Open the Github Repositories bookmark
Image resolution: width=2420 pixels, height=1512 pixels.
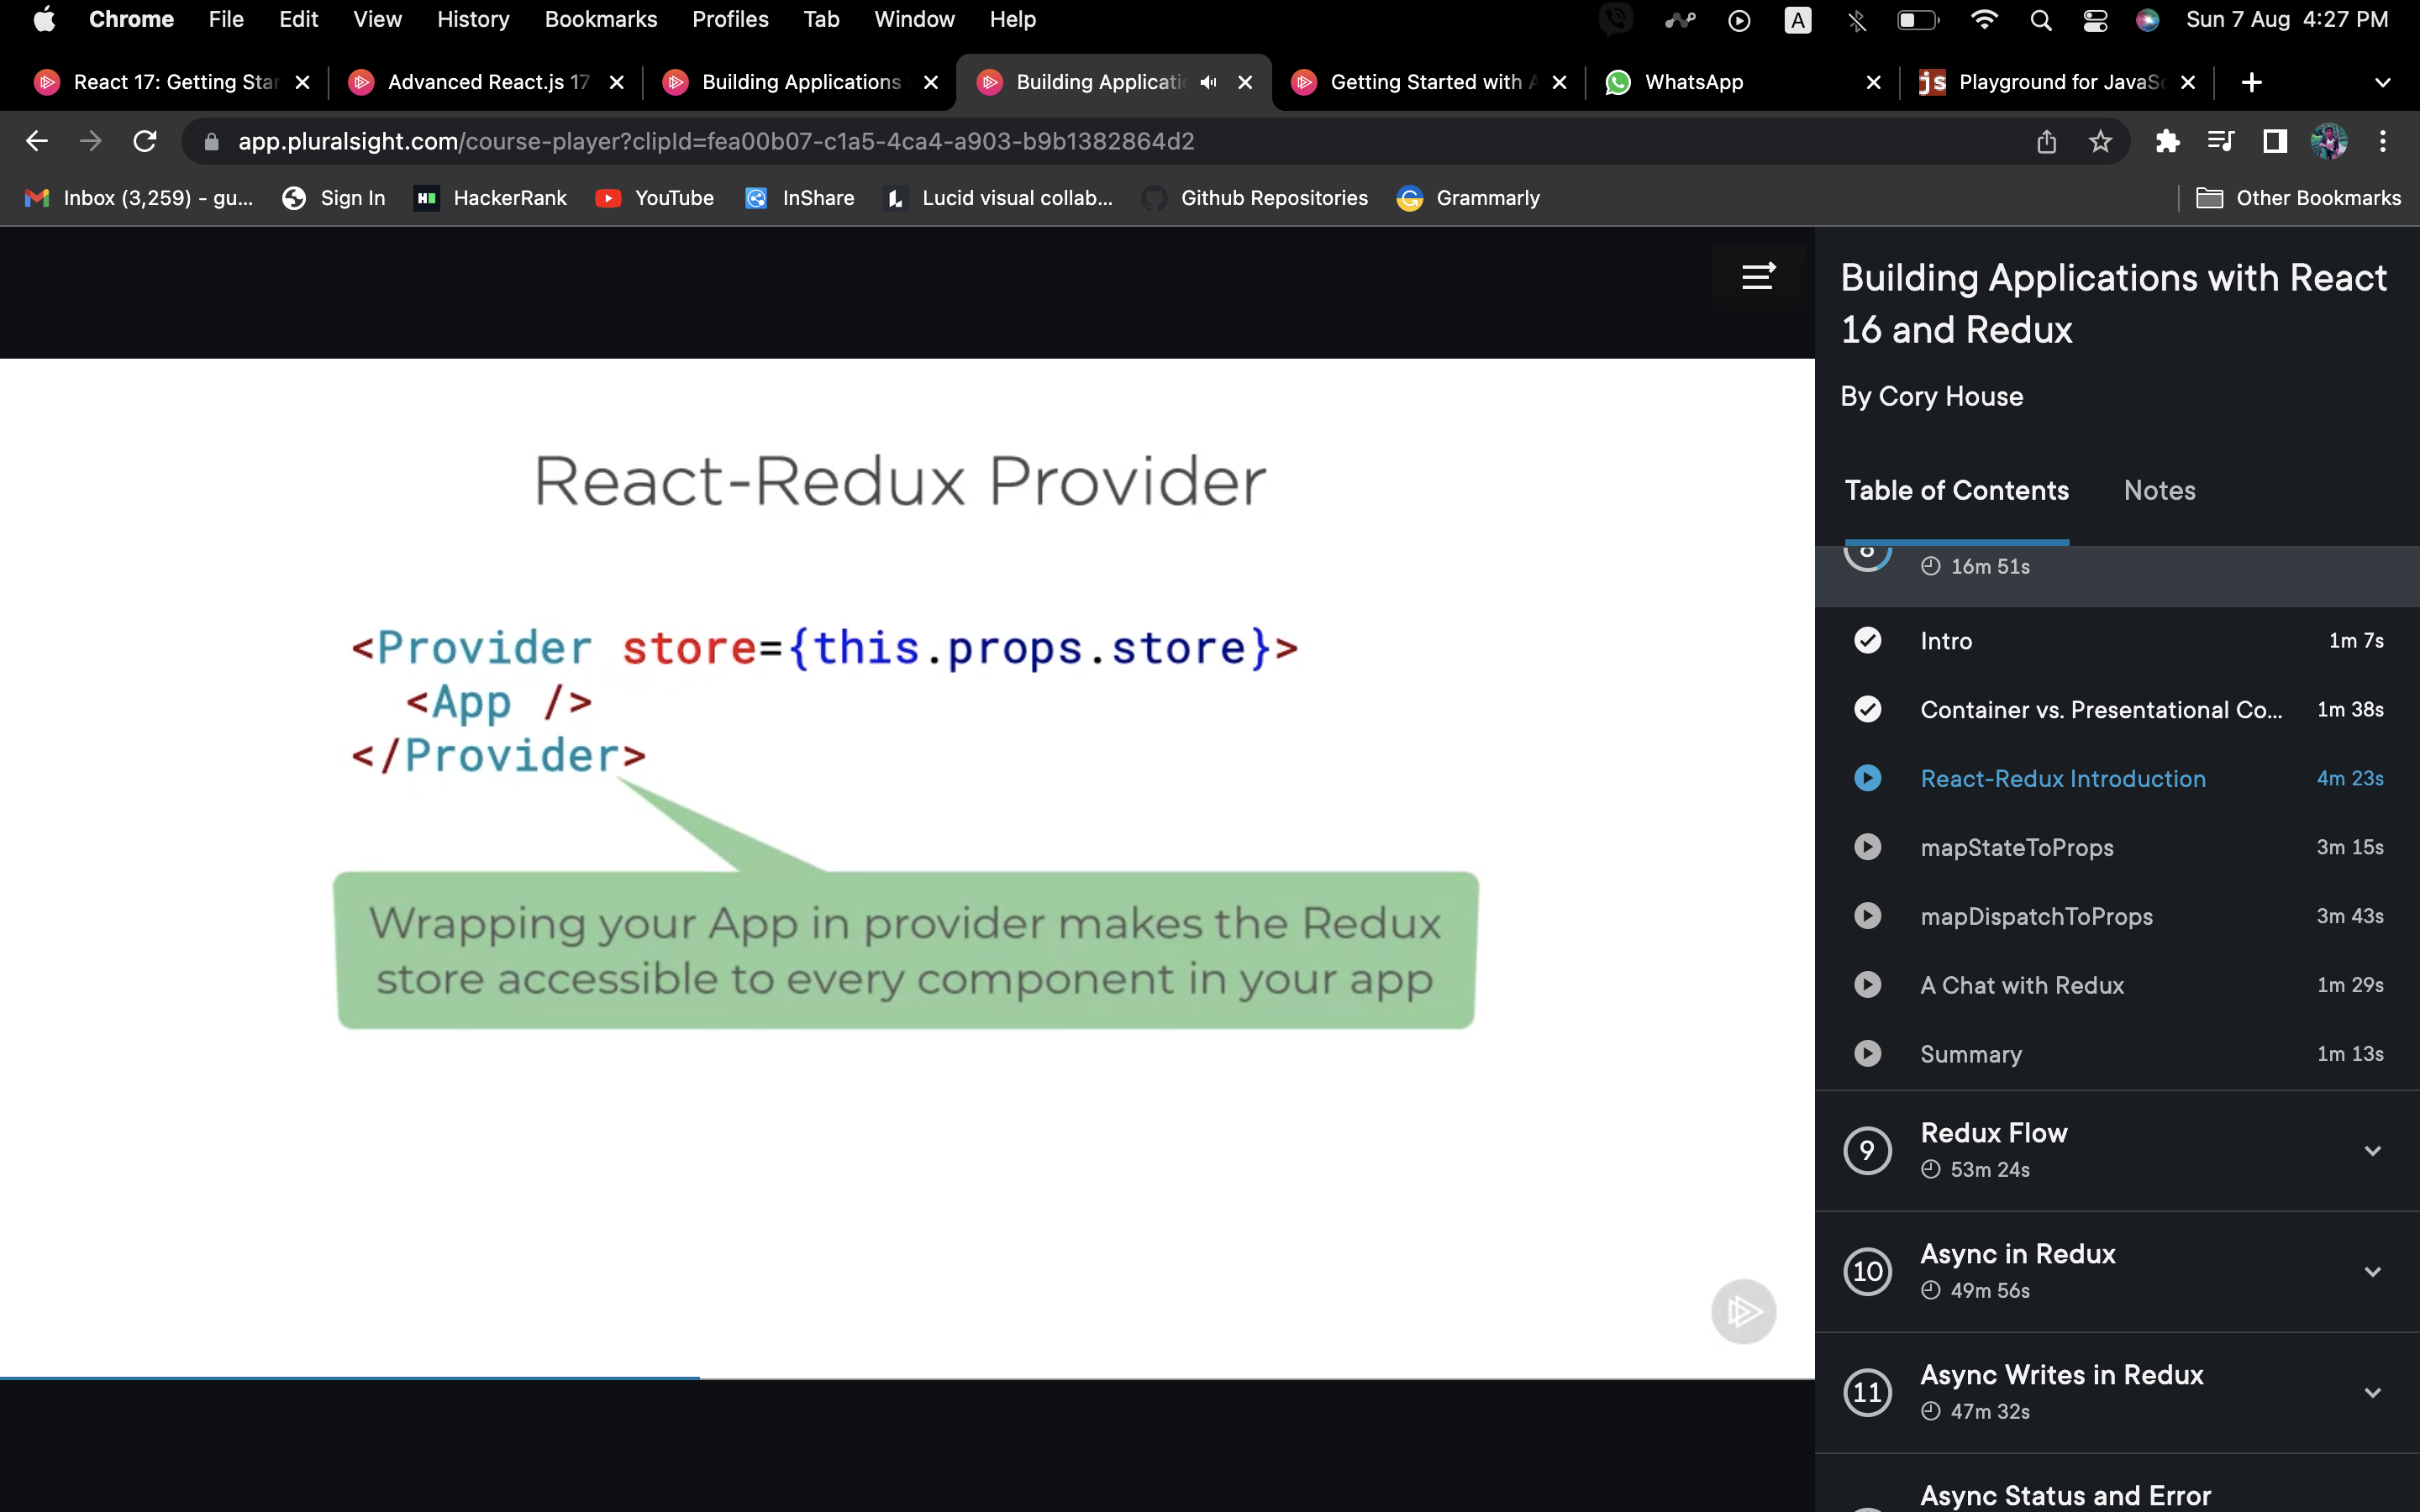click(1255, 198)
